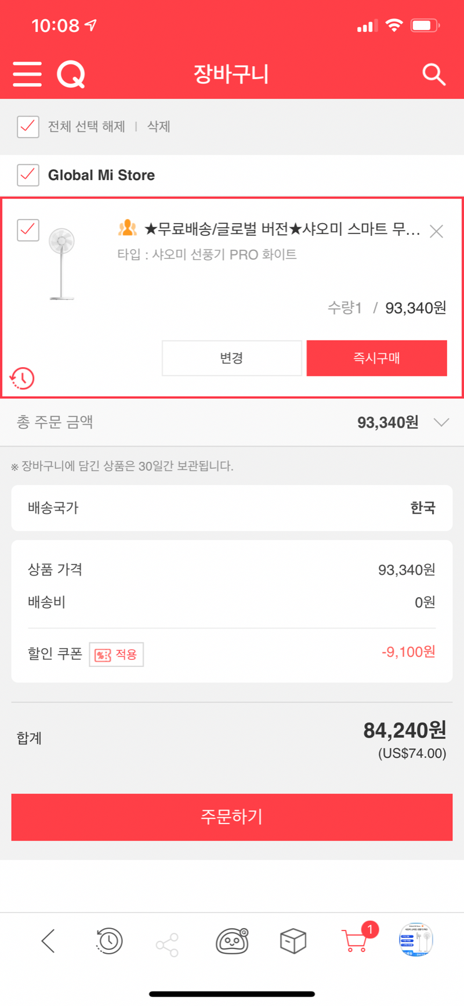The width and height of the screenshot is (464, 1006).
Task: Click the 변경 option button
Action: point(232,358)
